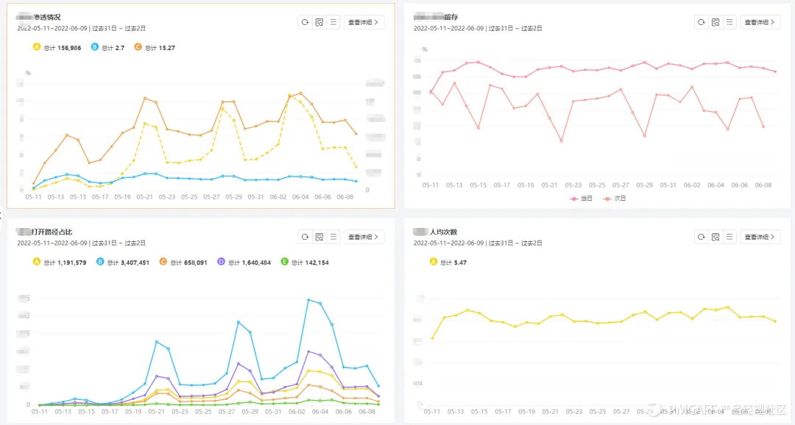
Task: Refresh the 打开路径占比 chart data
Action: click(305, 236)
